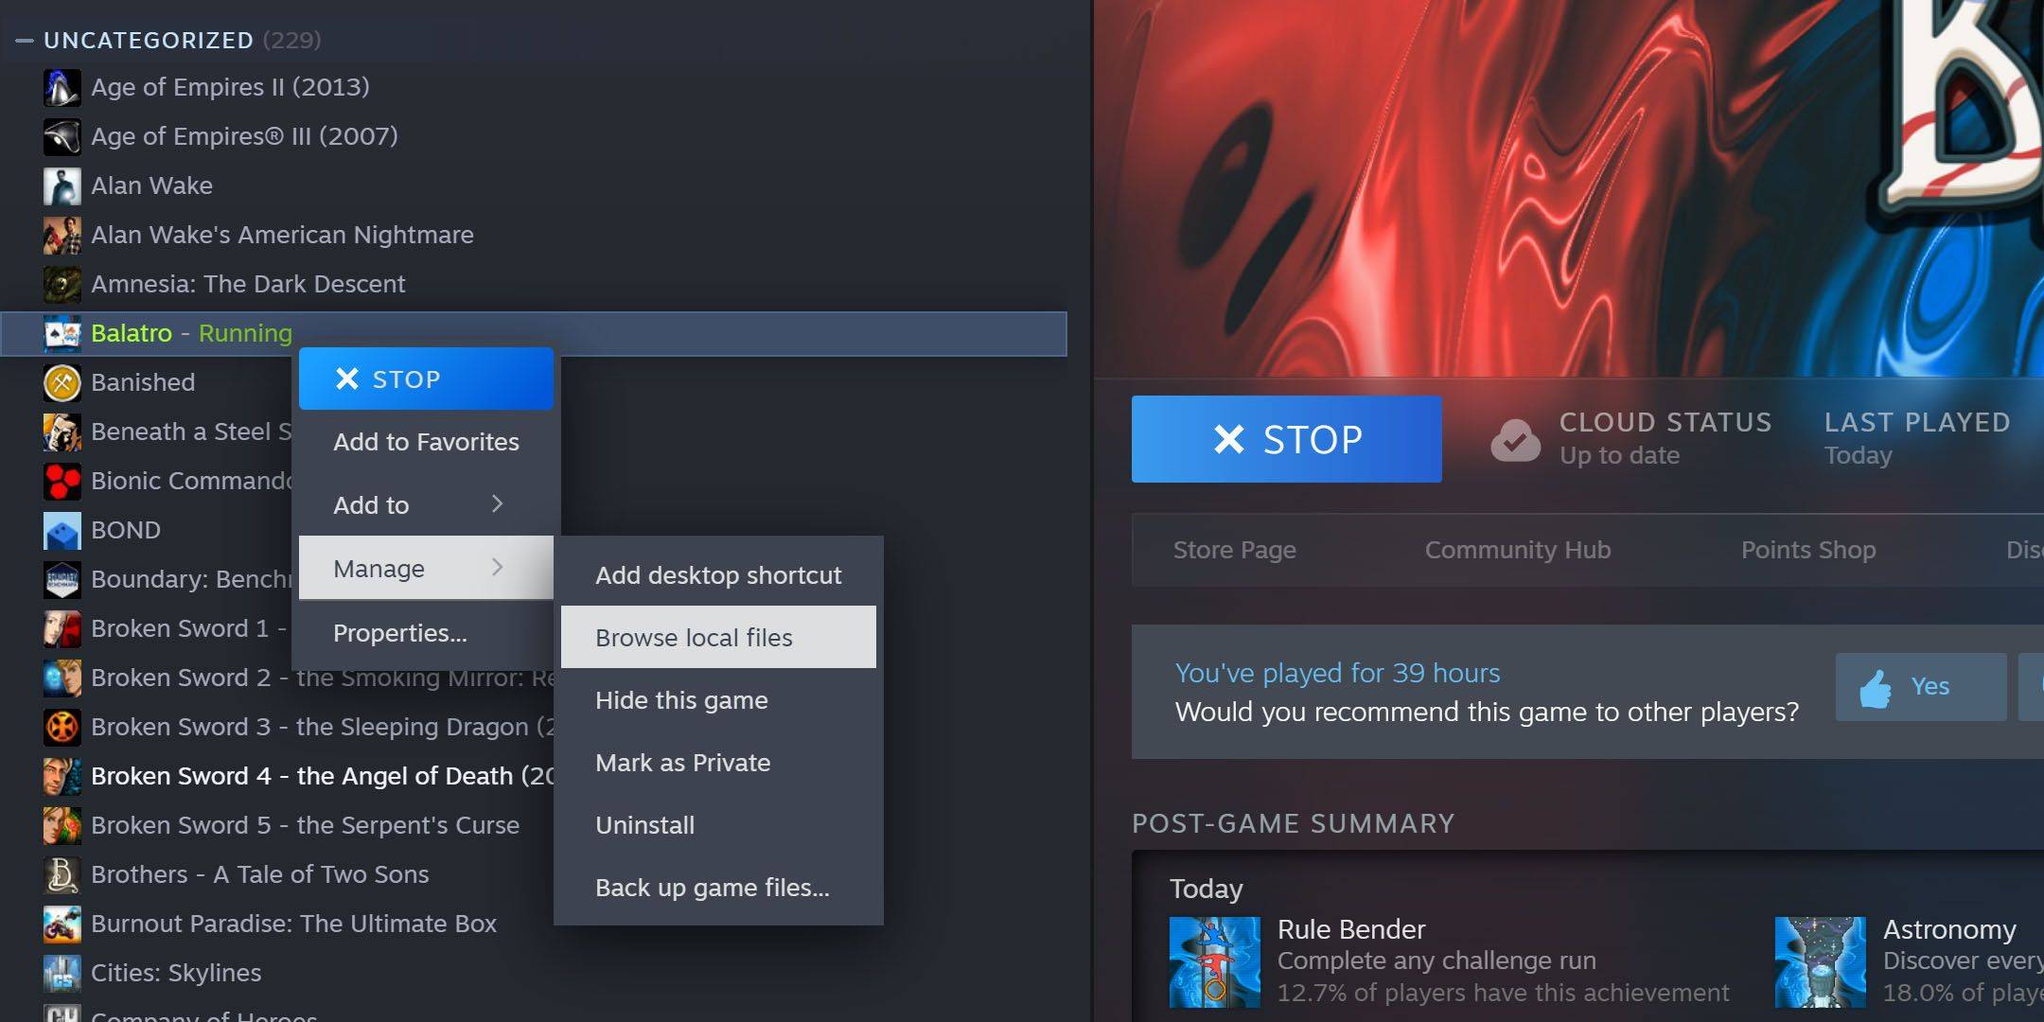Click the Balatro game icon in sidebar
2044x1022 pixels.
point(62,334)
